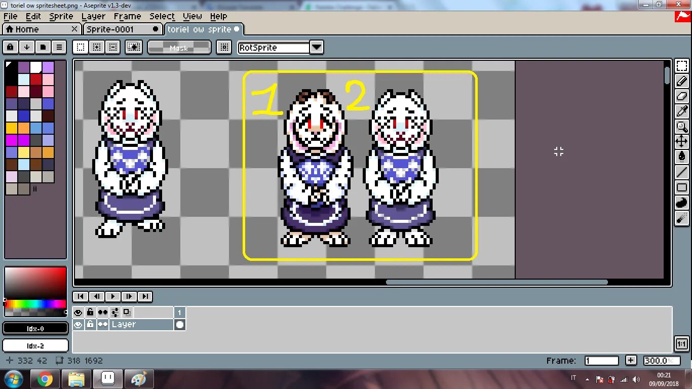Play the animation
This screenshot has width=692, height=389.
112,296
